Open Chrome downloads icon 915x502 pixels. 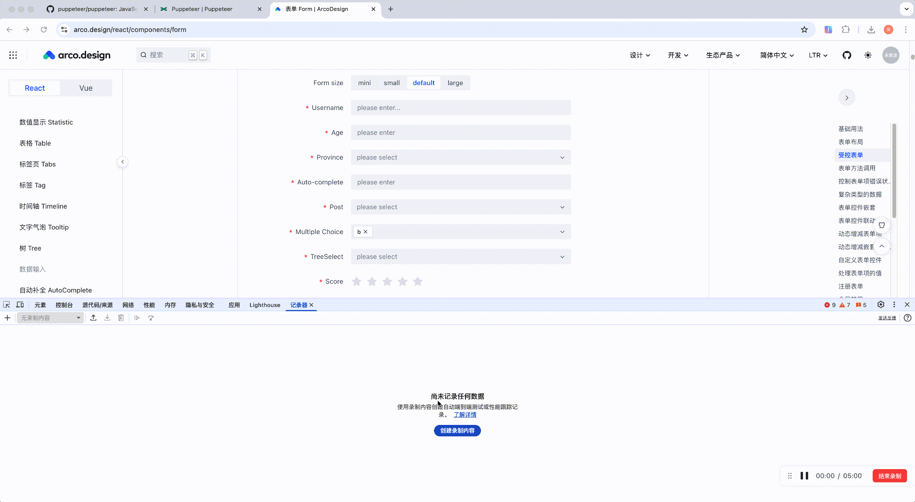point(871,30)
